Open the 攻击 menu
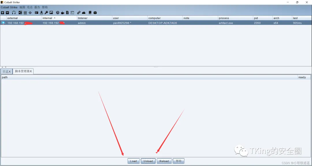 click(x=30, y=7)
